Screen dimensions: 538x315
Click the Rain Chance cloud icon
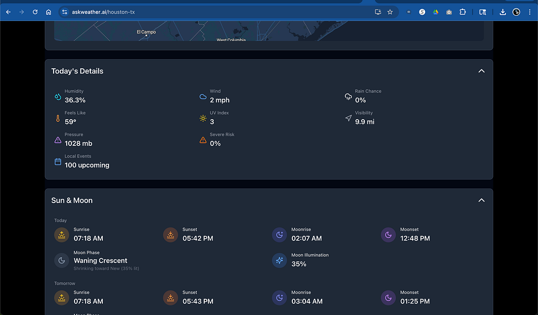tap(349, 97)
